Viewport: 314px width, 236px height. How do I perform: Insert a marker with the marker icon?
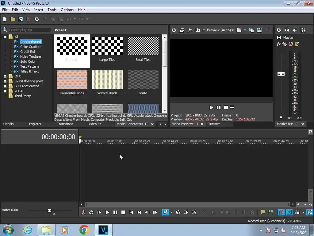point(263,212)
